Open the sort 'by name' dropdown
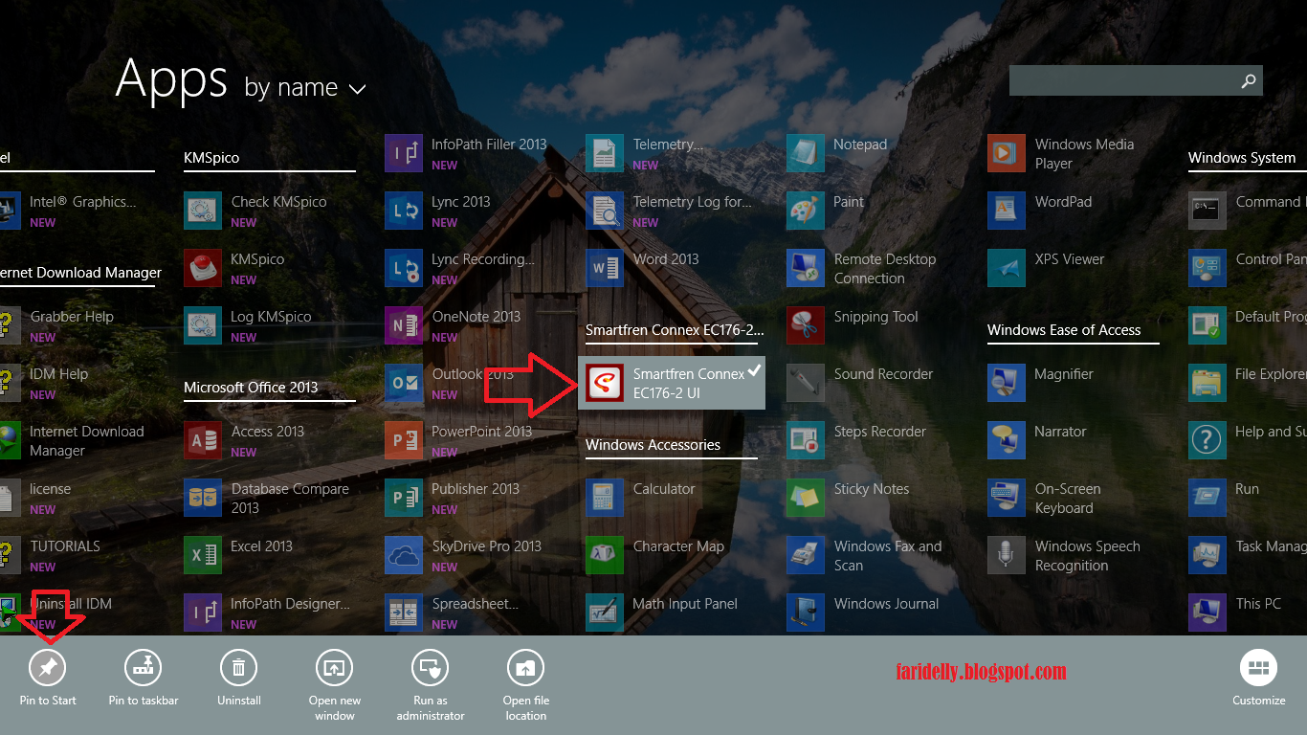Screen dimensions: 1307x735 (305, 88)
